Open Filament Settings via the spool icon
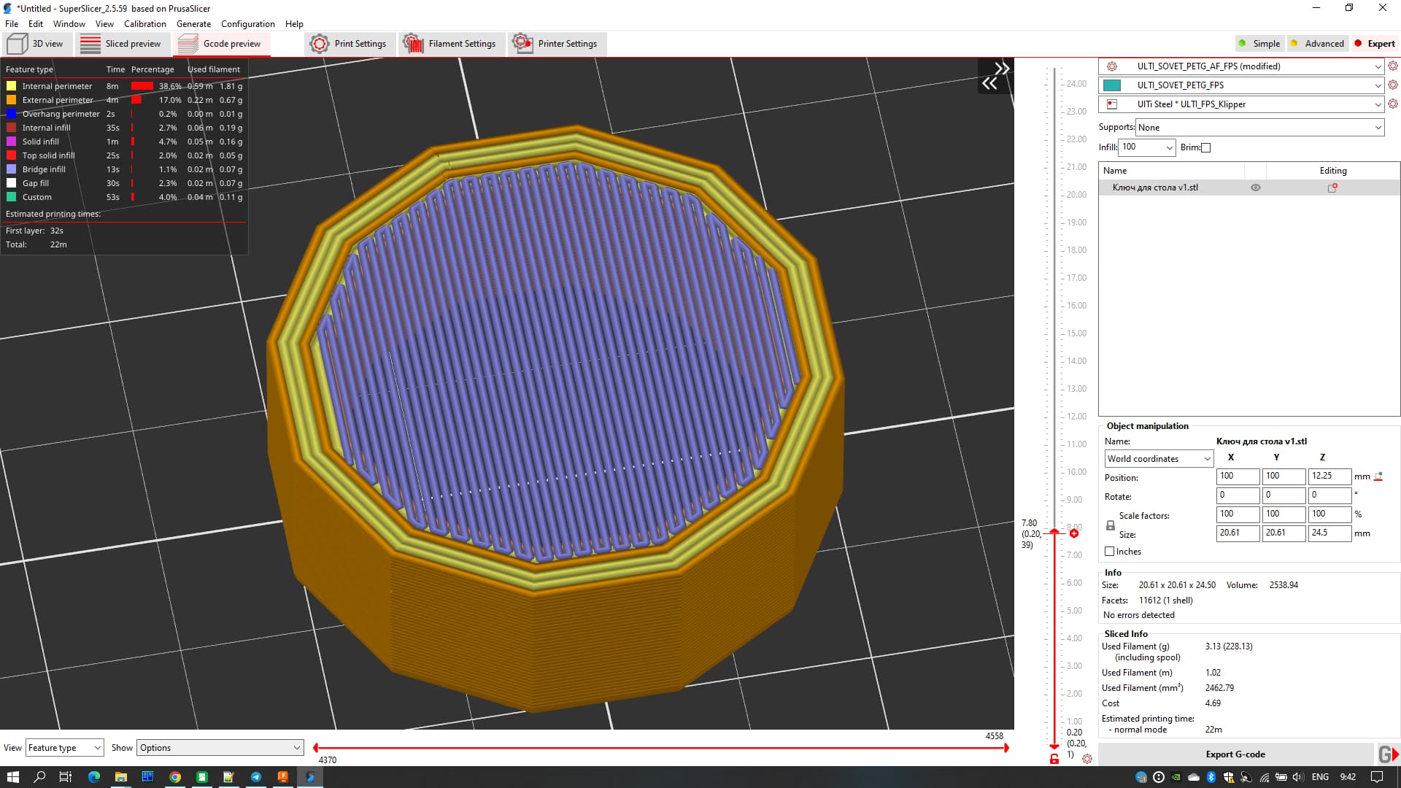The height and width of the screenshot is (788, 1401). (x=414, y=44)
